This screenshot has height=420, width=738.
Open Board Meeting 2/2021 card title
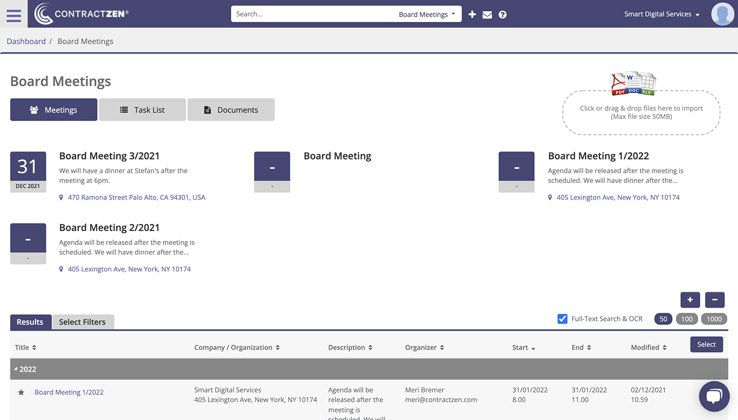[109, 227]
